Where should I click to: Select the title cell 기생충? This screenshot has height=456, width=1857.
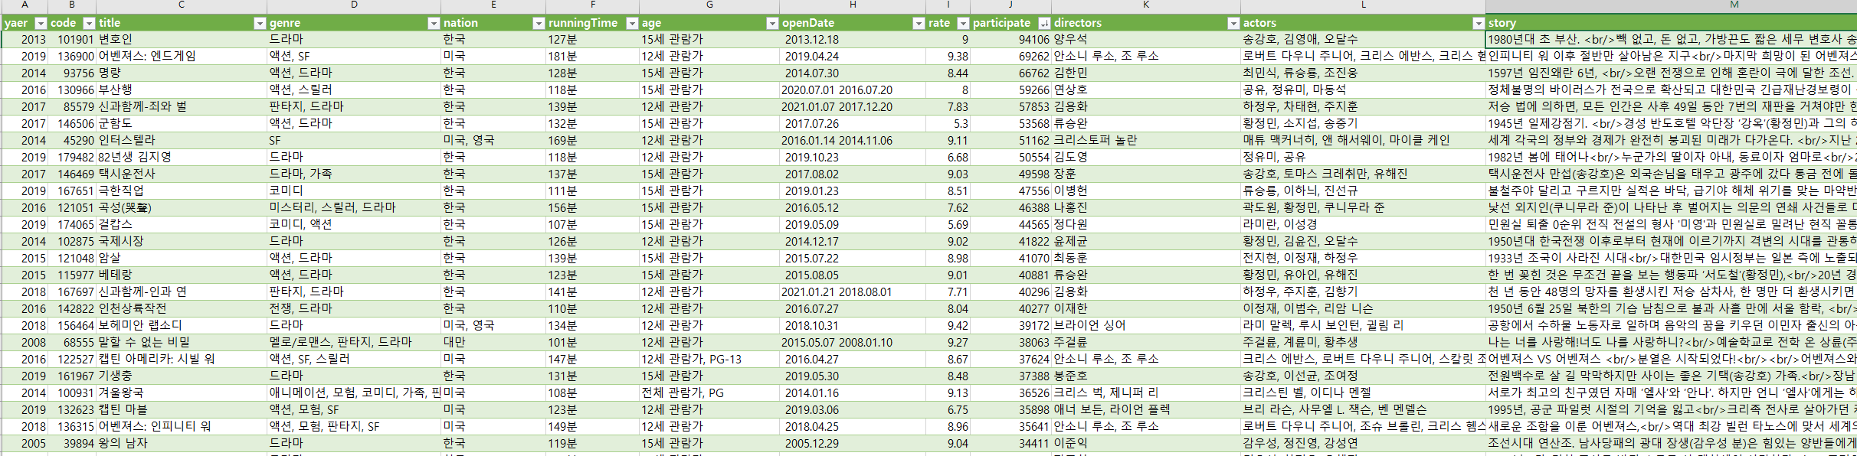pos(182,376)
